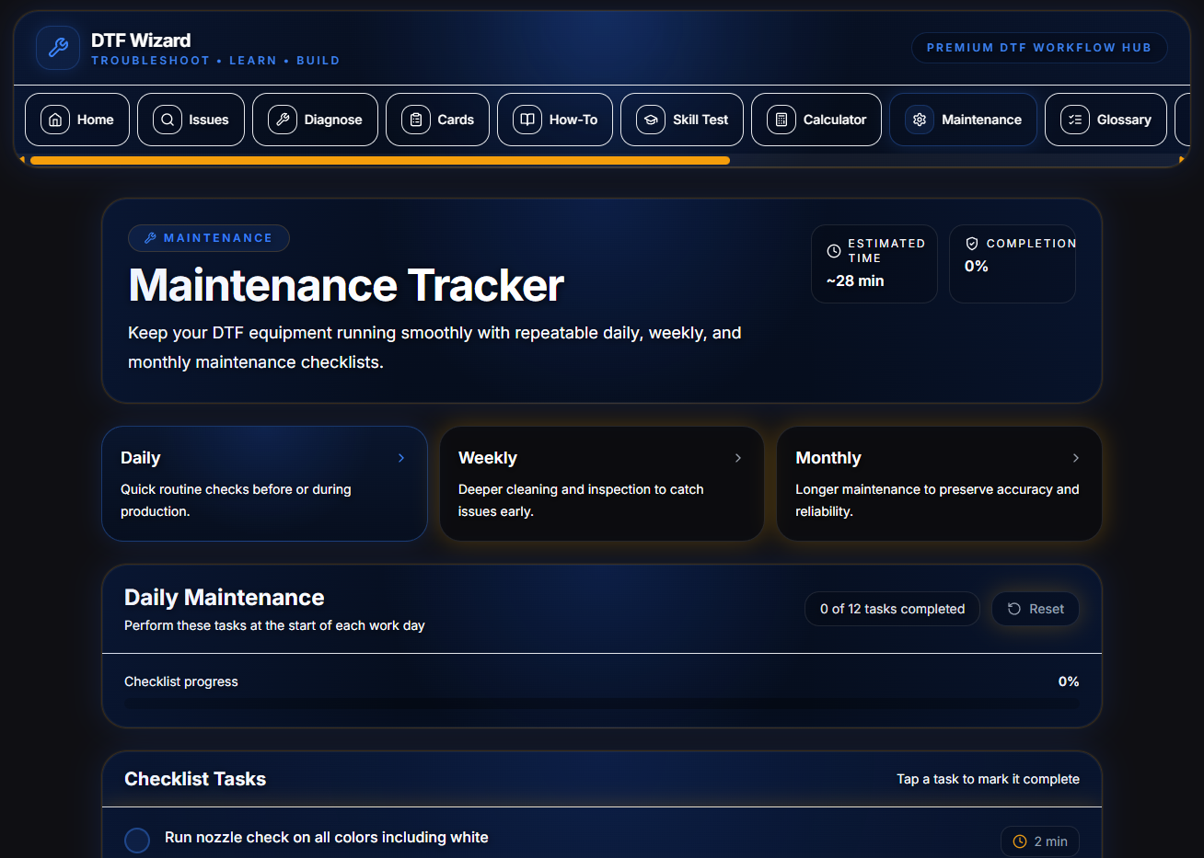The height and width of the screenshot is (858, 1204).
Task: Click the Home house icon
Action: pyautogui.click(x=55, y=120)
